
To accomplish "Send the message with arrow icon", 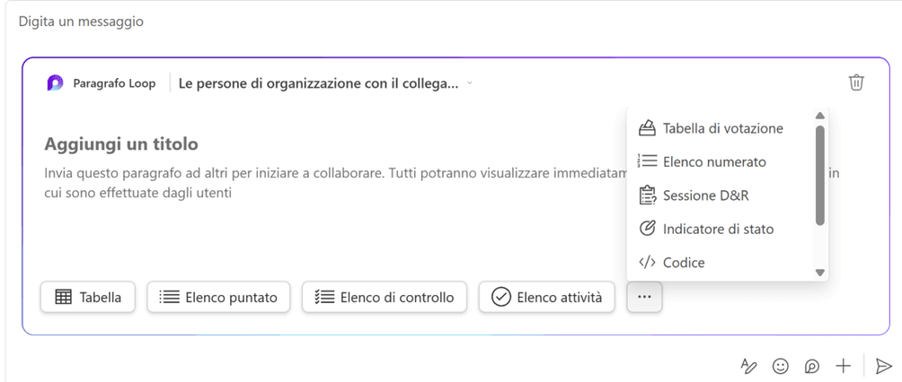I will (883, 366).
